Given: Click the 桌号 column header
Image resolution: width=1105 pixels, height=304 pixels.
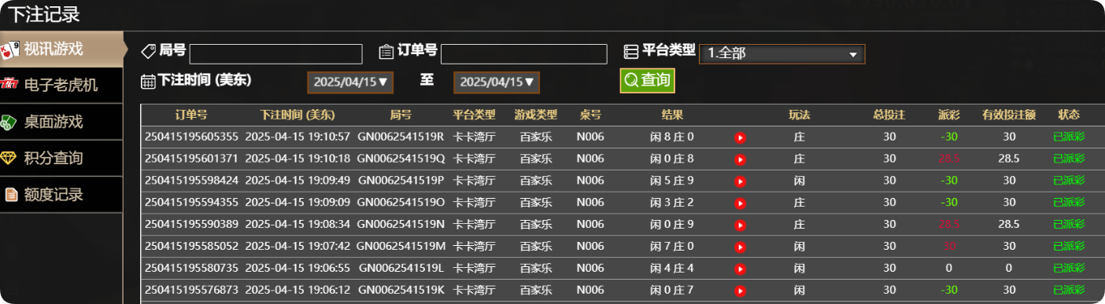Looking at the screenshot, I should click(x=590, y=115).
